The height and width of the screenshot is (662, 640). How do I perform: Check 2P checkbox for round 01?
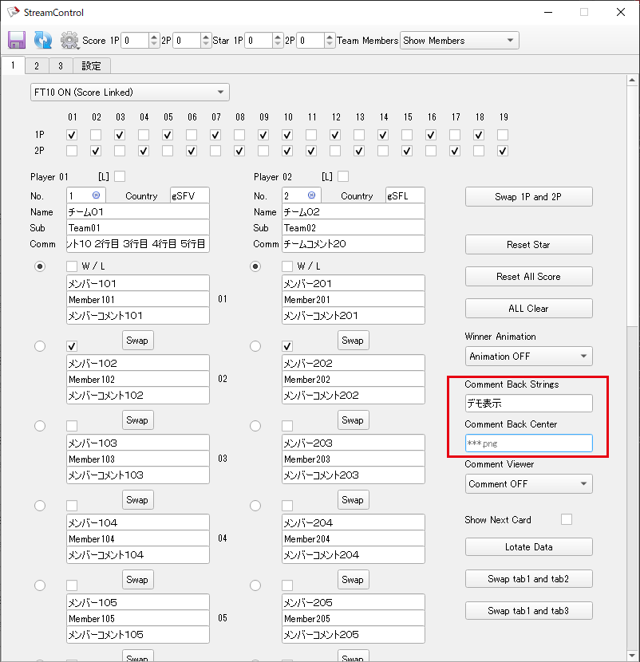pos(72,152)
